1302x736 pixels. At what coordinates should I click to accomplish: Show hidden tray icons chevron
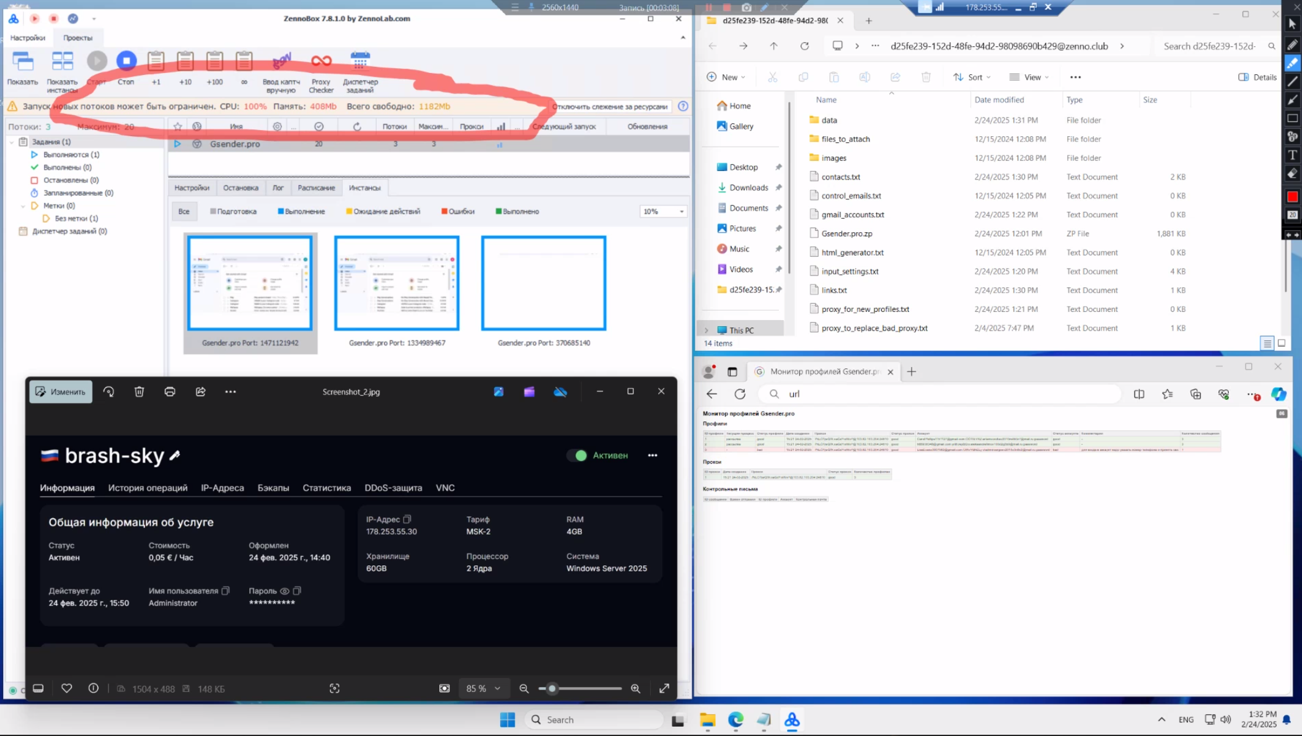pyautogui.click(x=1161, y=719)
